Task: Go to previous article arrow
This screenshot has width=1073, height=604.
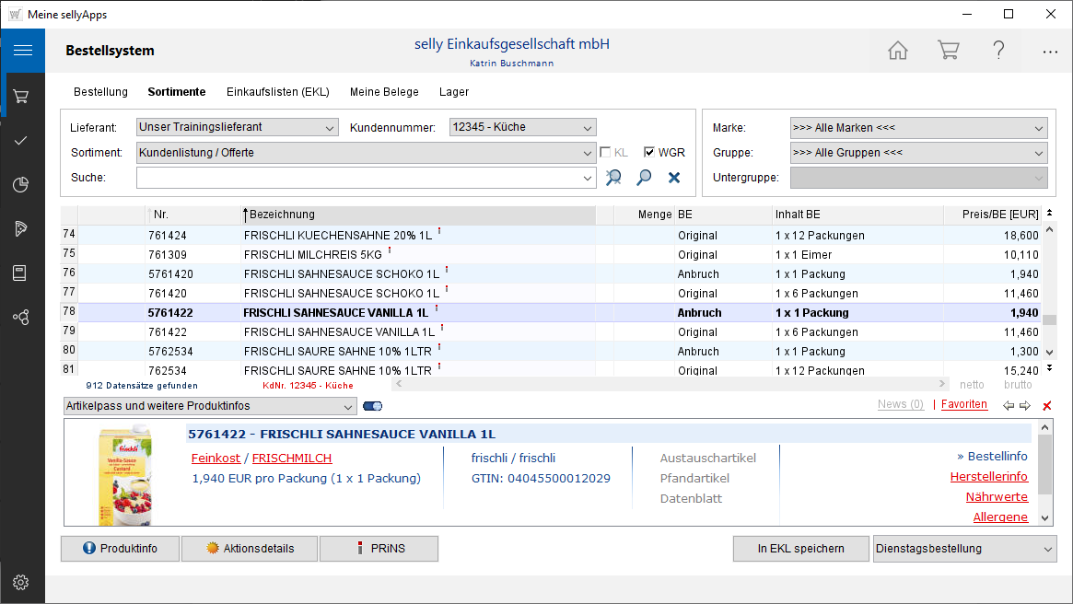Action: [x=1008, y=406]
